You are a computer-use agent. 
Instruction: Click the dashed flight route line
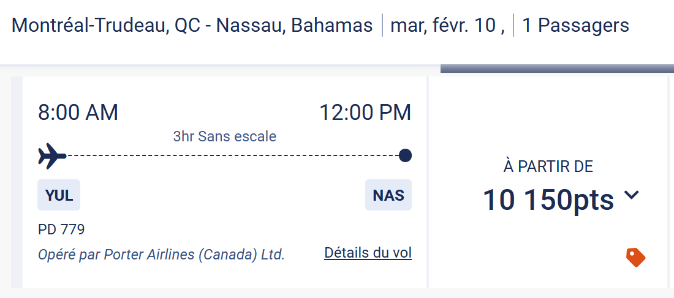pos(233,156)
